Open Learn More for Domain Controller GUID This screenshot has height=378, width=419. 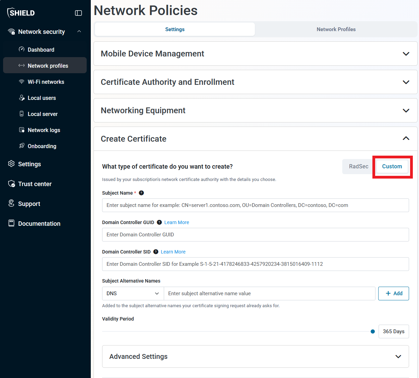pyautogui.click(x=176, y=222)
